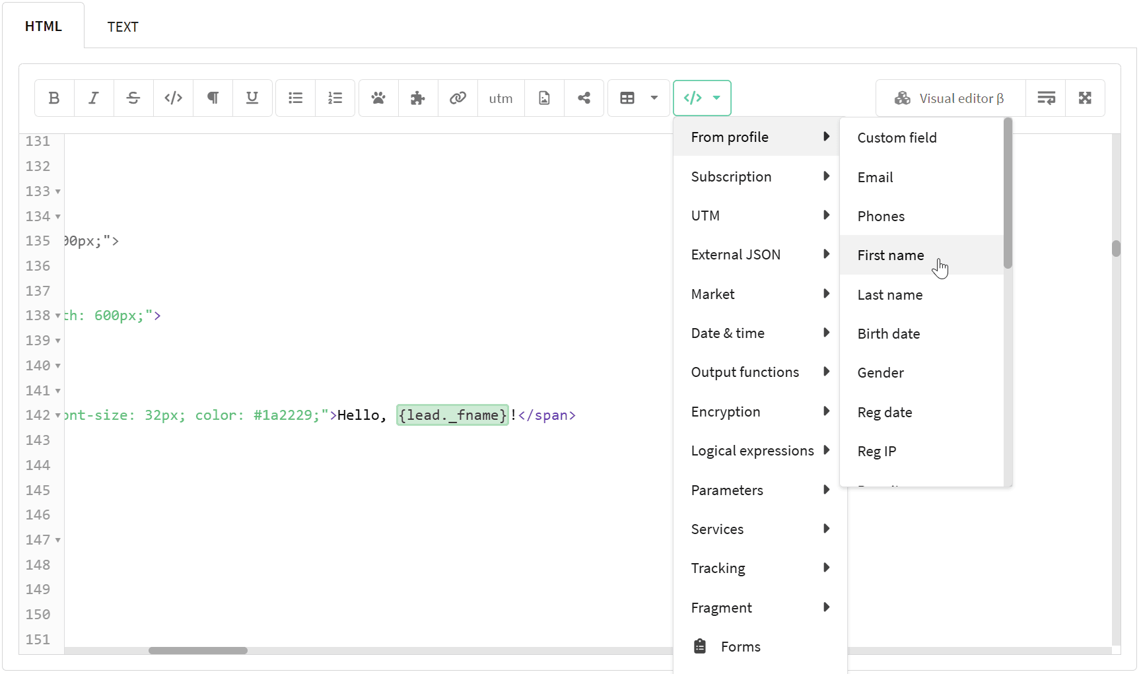Open Encryption submenu
The height and width of the screenshot is (674, 1141).
[x=756, y=412]
